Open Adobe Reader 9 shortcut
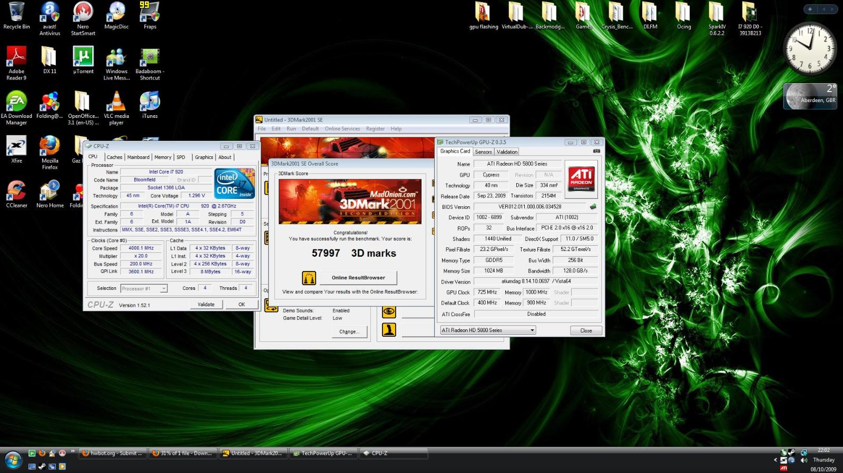 click(16, 64)
